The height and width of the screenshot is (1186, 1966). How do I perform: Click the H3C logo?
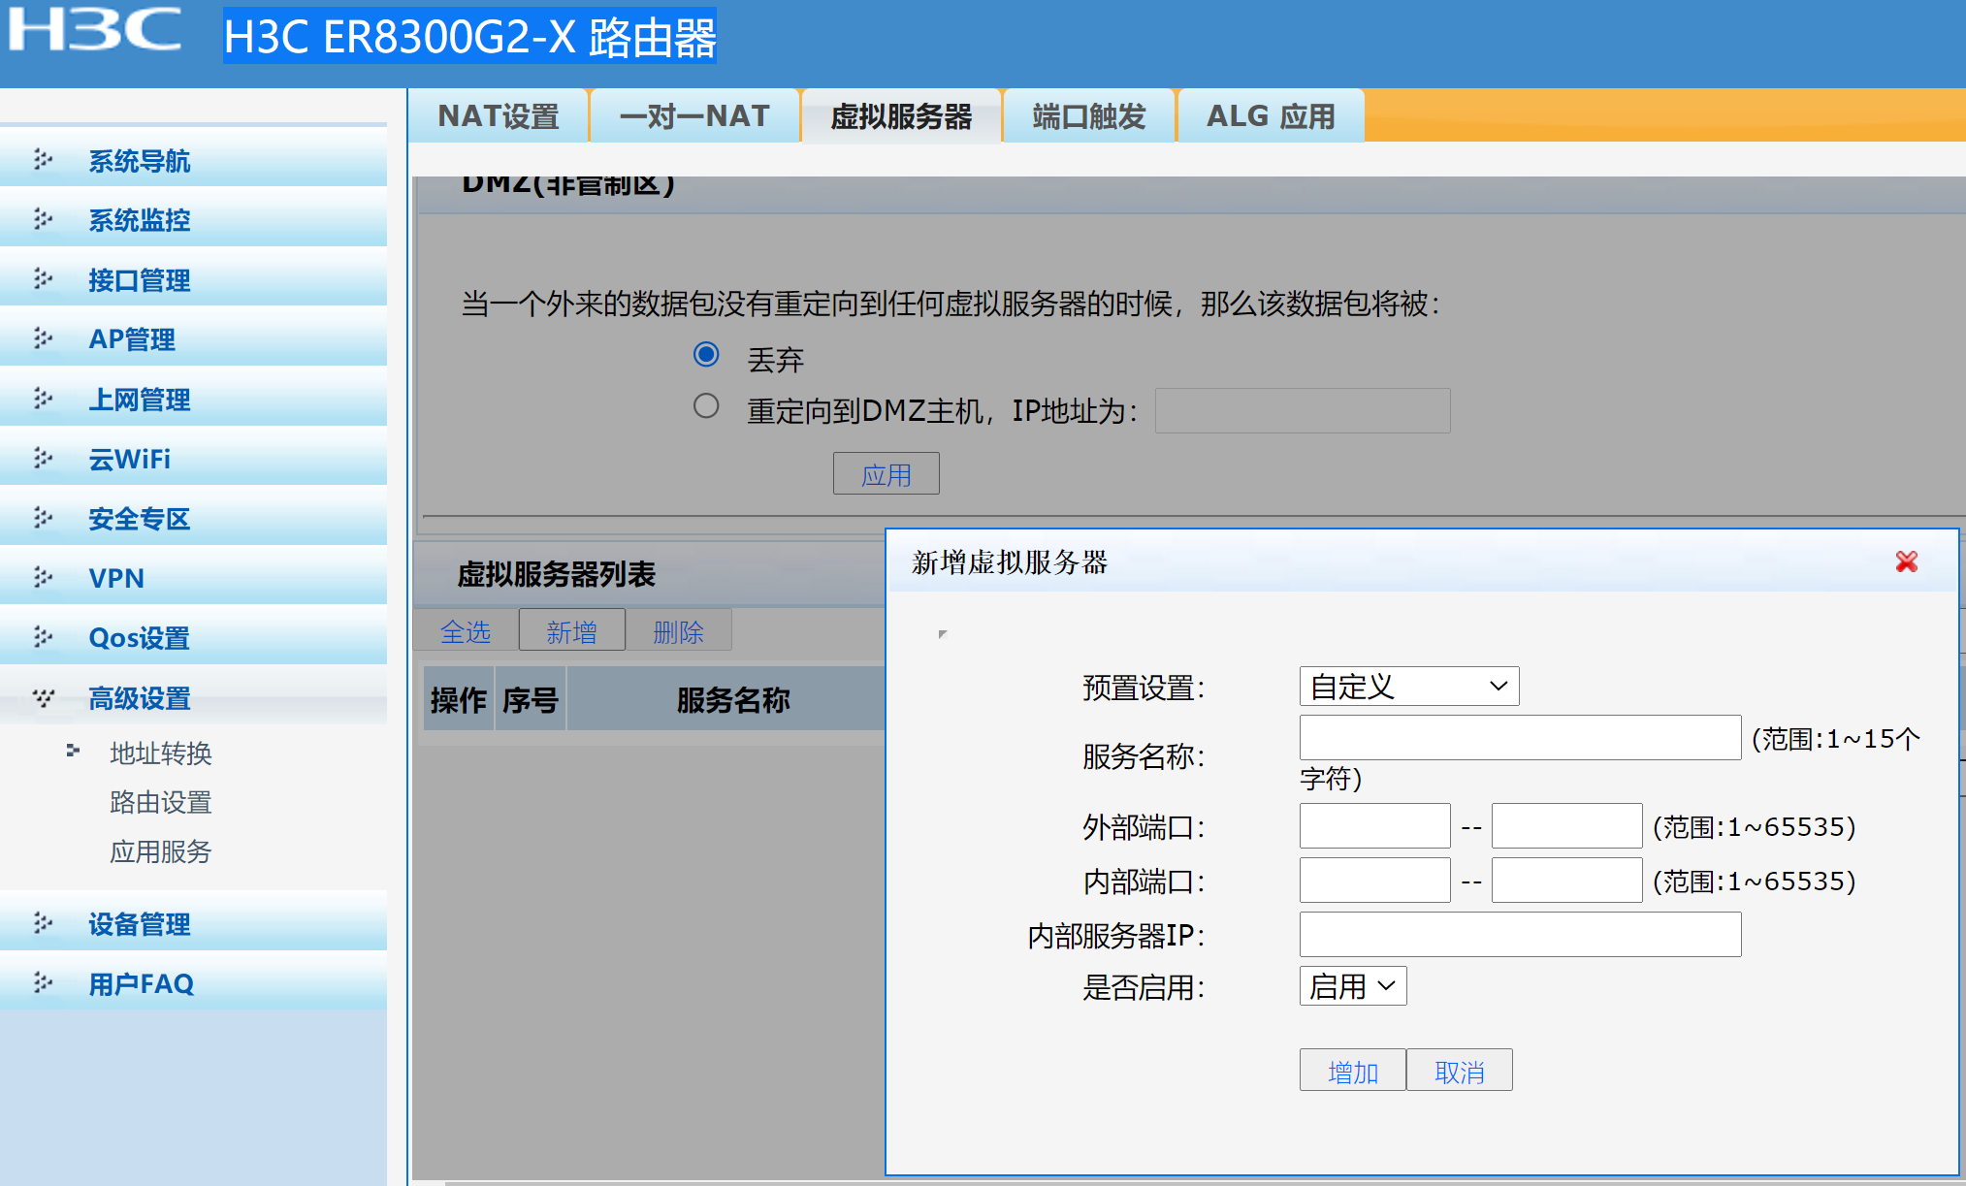click(94, 29)
